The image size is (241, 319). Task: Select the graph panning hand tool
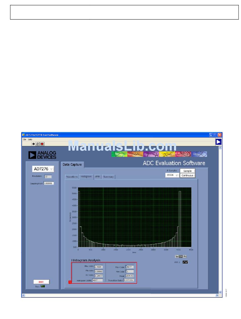[x=185, y=256]
